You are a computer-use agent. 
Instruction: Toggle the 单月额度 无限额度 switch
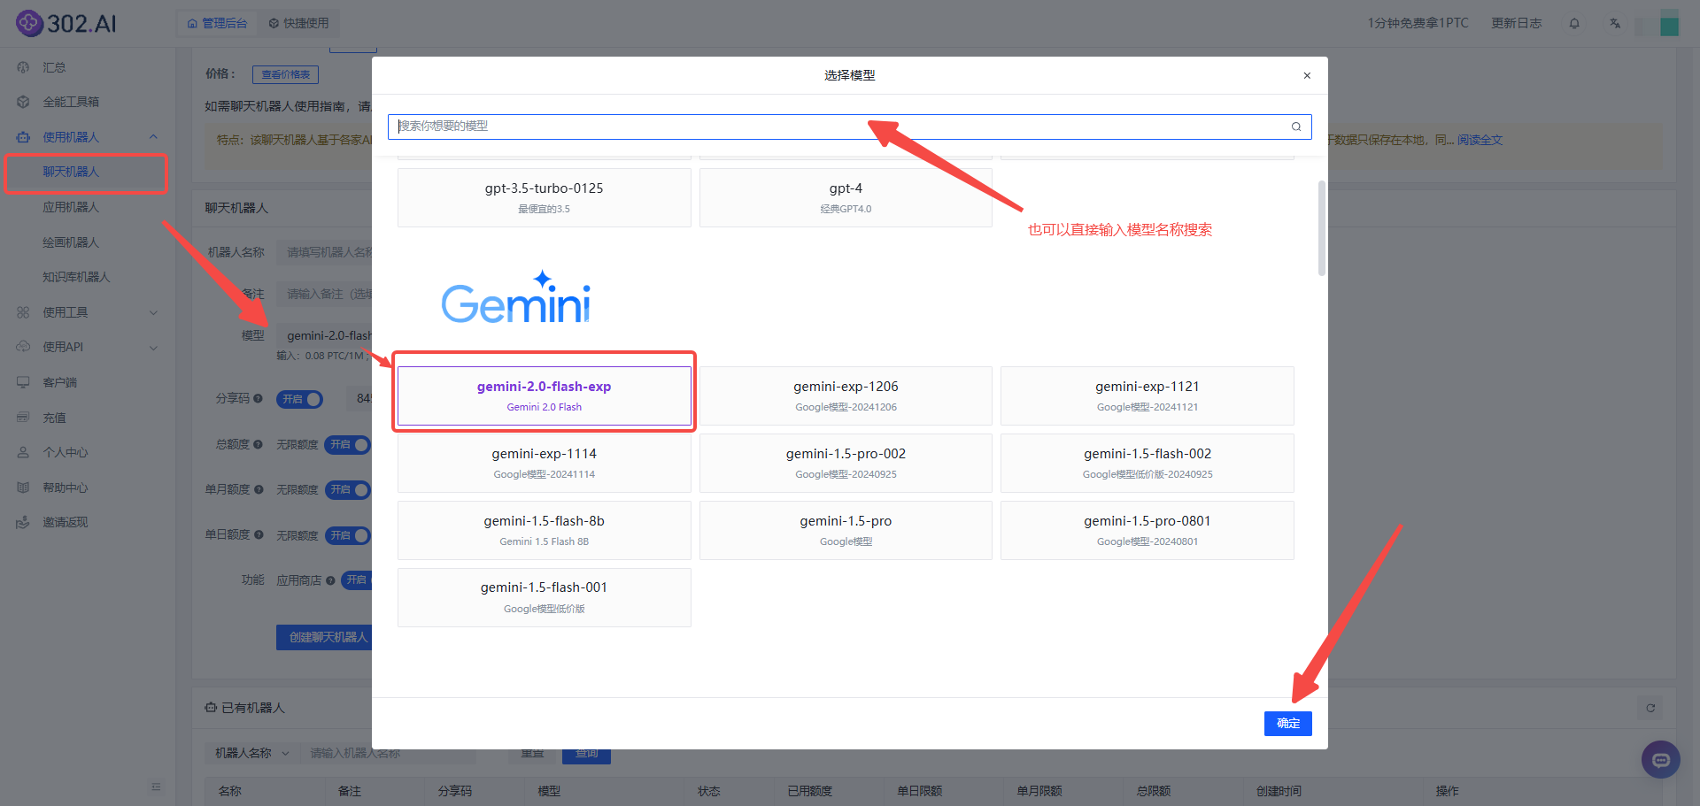347,489
